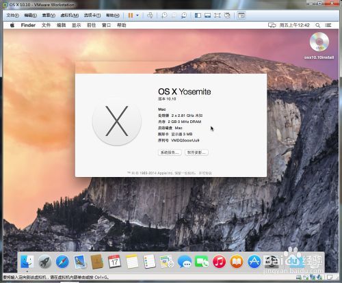Pause the virtual machine from VMware toolbar
Image resolution: width=342 pixels, height=283 pixels.
(x=131, y=15)
